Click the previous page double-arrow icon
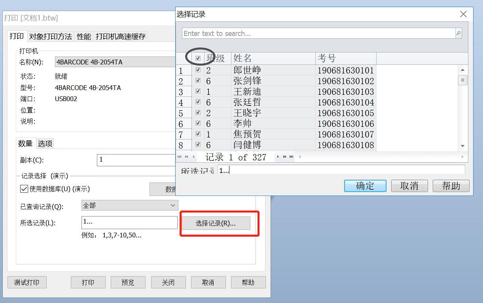Viewport: 483px width, 303px height. [x=186, y=157]
